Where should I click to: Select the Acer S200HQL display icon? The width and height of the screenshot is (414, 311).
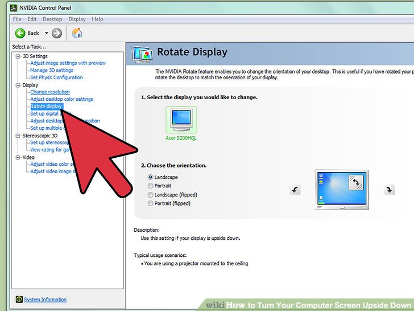click(x=181, y=120)
